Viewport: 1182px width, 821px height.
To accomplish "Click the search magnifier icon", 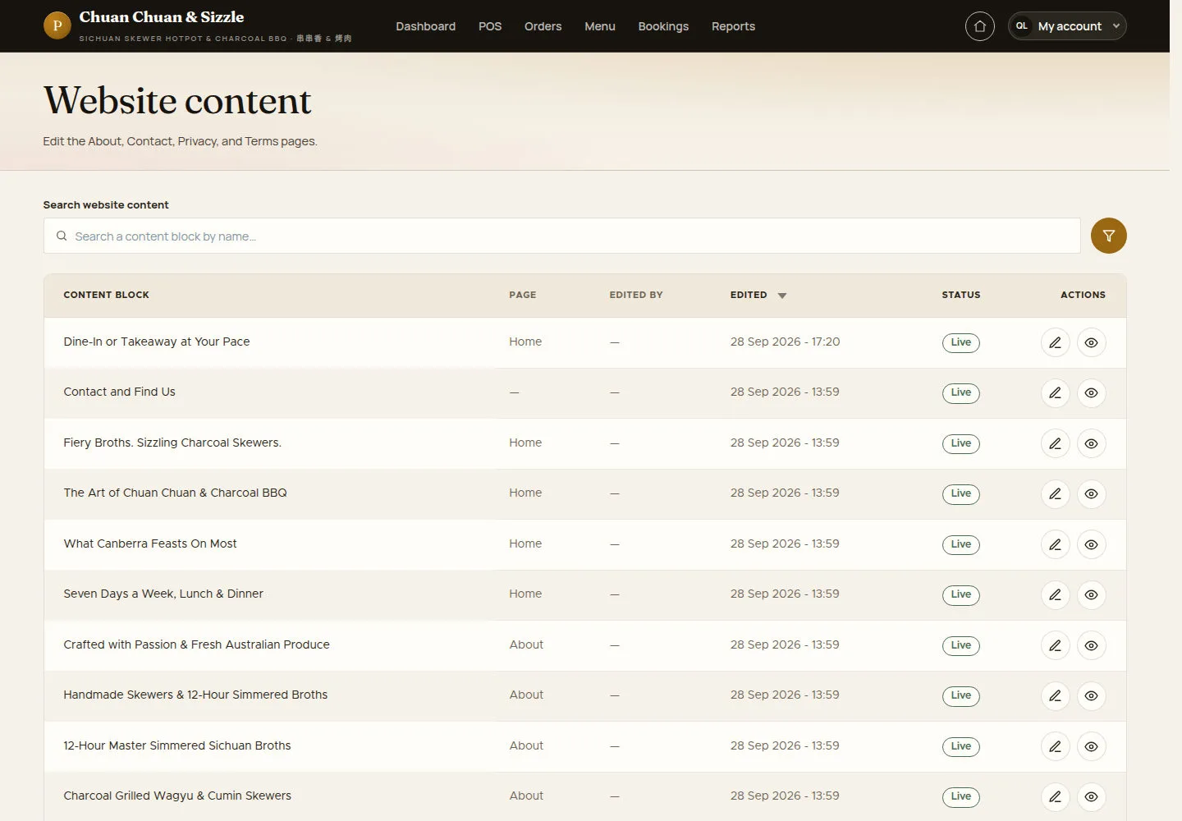I will click(62, 236).
